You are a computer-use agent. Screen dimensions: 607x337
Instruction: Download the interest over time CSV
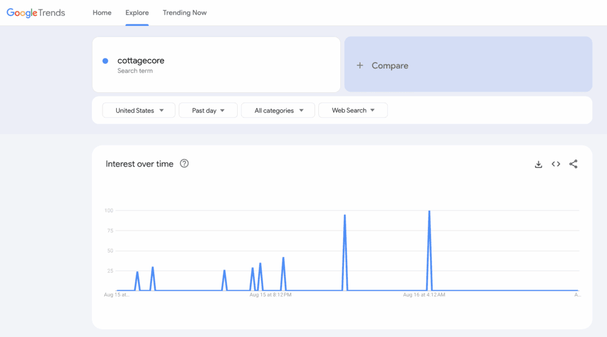point(538,164)
